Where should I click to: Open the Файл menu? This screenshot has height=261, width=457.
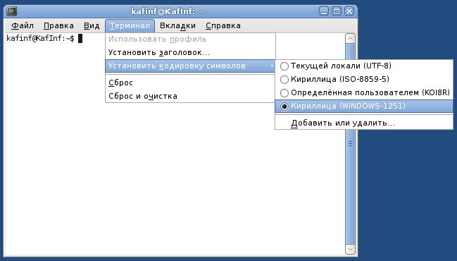[x=23, y=25]
